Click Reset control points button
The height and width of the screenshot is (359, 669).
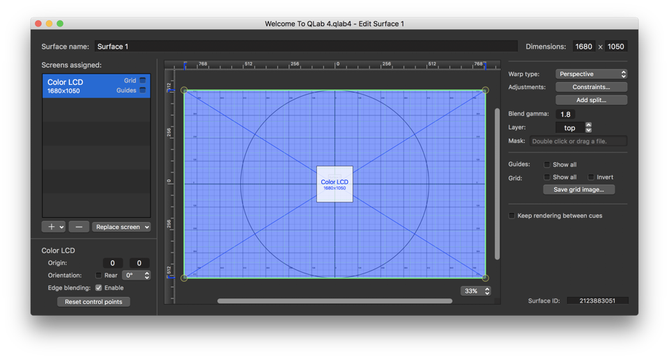point(93,302)
